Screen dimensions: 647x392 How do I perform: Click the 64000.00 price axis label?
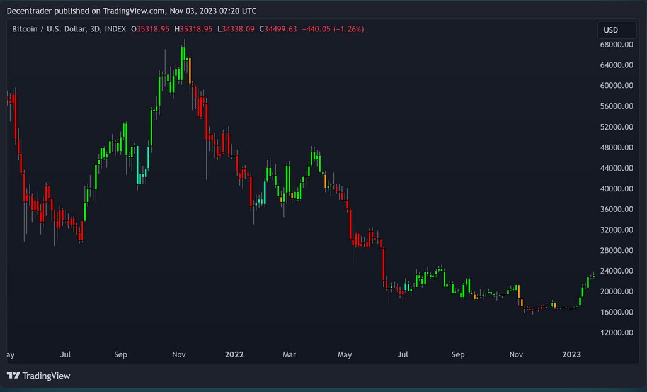click(617, 65)
